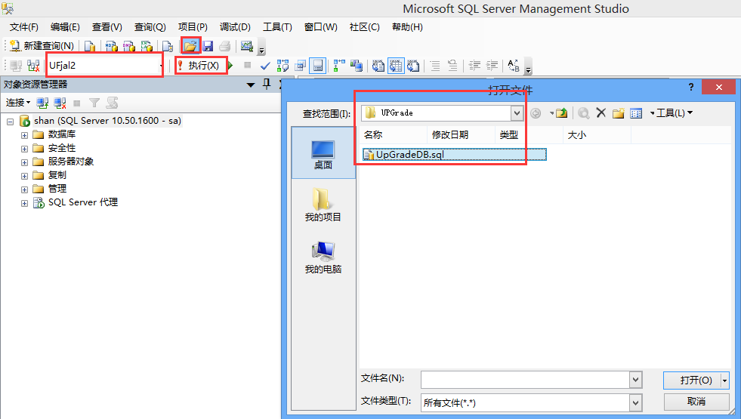Viewport: 741px width, 419px height.
Task: Click the 我的项目 folder shortcut
Action: [323, 205]
